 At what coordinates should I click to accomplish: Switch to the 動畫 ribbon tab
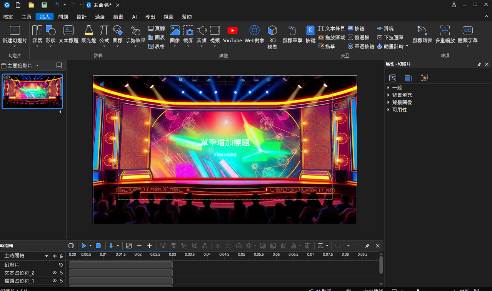tap(118, 17)
